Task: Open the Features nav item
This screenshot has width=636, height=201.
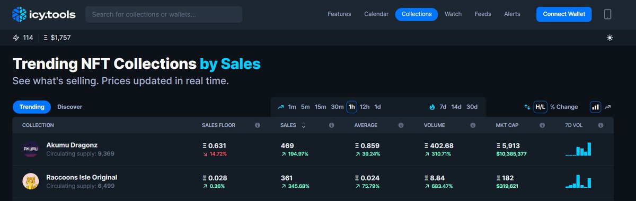Action: coord(339,14)
